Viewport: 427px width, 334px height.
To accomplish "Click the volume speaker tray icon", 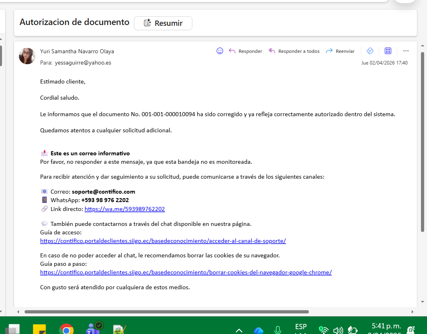I will [338, 330].
